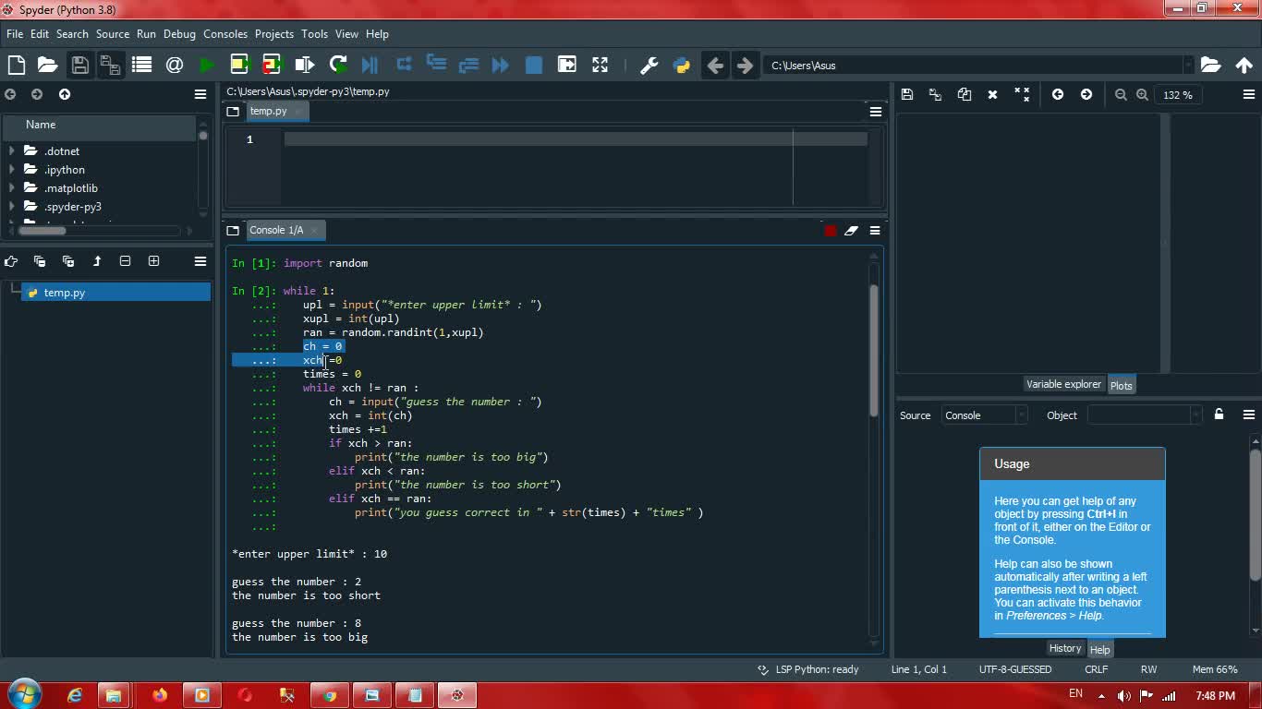Click the green Run file button
Screen dimensions: 1262x709
click(x=207, y=65)
